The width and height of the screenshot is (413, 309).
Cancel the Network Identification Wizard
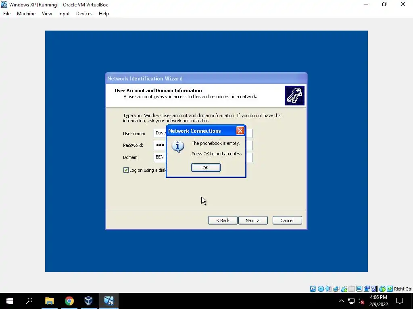pyautogui.click(x=287, y=220)
